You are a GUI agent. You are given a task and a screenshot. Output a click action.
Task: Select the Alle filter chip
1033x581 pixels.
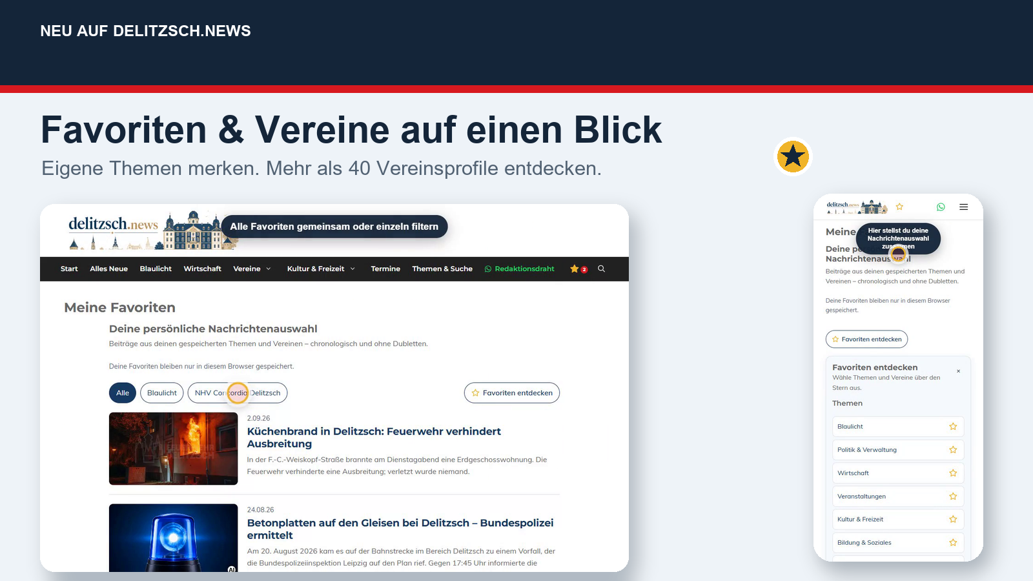coord(123,392)
